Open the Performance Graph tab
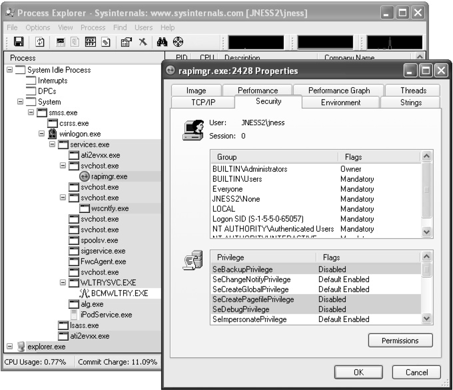Viewport: 453px width, 390px height. pyautogui.click(x=339, y=90)
